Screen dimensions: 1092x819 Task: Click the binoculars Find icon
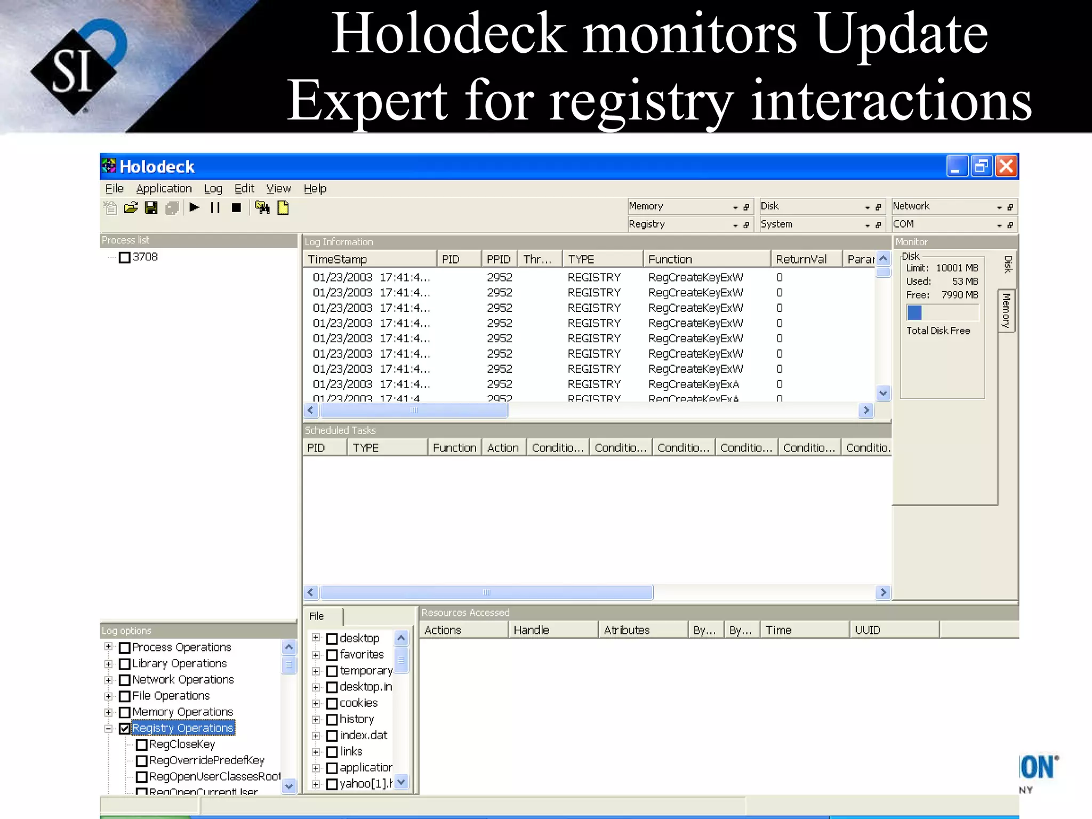(262, 208)
